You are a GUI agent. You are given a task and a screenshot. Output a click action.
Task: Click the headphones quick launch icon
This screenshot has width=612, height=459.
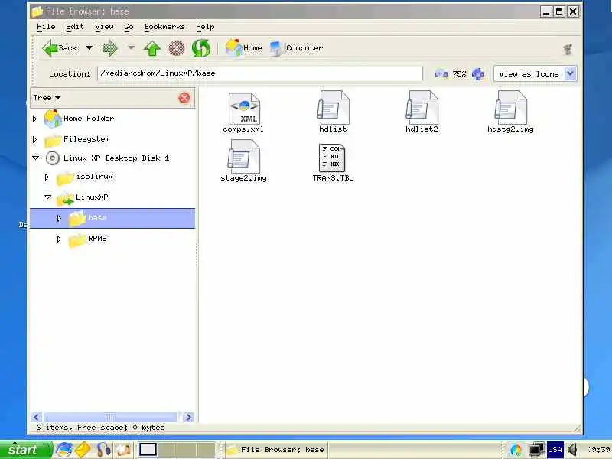(x=103, y=450)
